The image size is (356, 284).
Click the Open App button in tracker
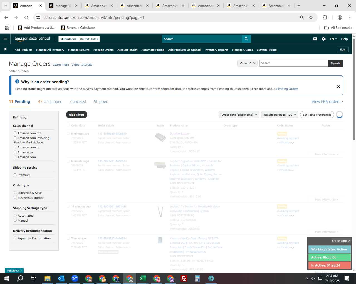341,241
